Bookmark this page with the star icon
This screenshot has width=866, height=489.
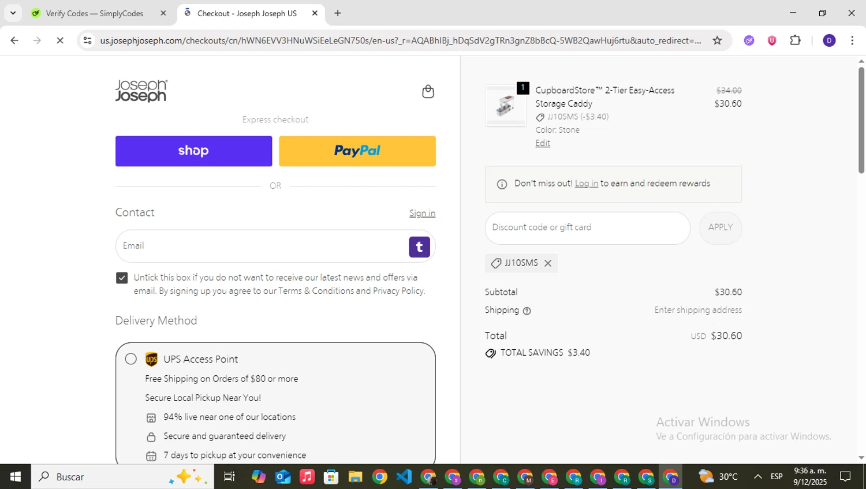[x=717, y=40]
